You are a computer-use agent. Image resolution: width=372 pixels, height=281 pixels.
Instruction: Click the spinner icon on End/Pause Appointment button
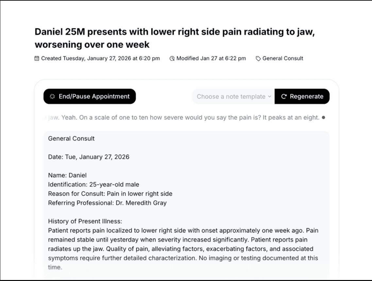53,96
